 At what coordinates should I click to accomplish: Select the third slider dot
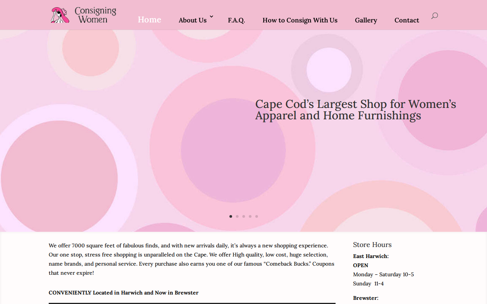click(x=243, y=216)
